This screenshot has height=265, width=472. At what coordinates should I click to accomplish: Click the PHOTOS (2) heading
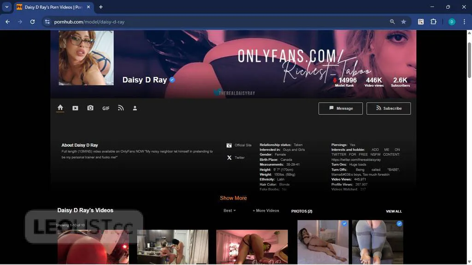click(301, 211)
